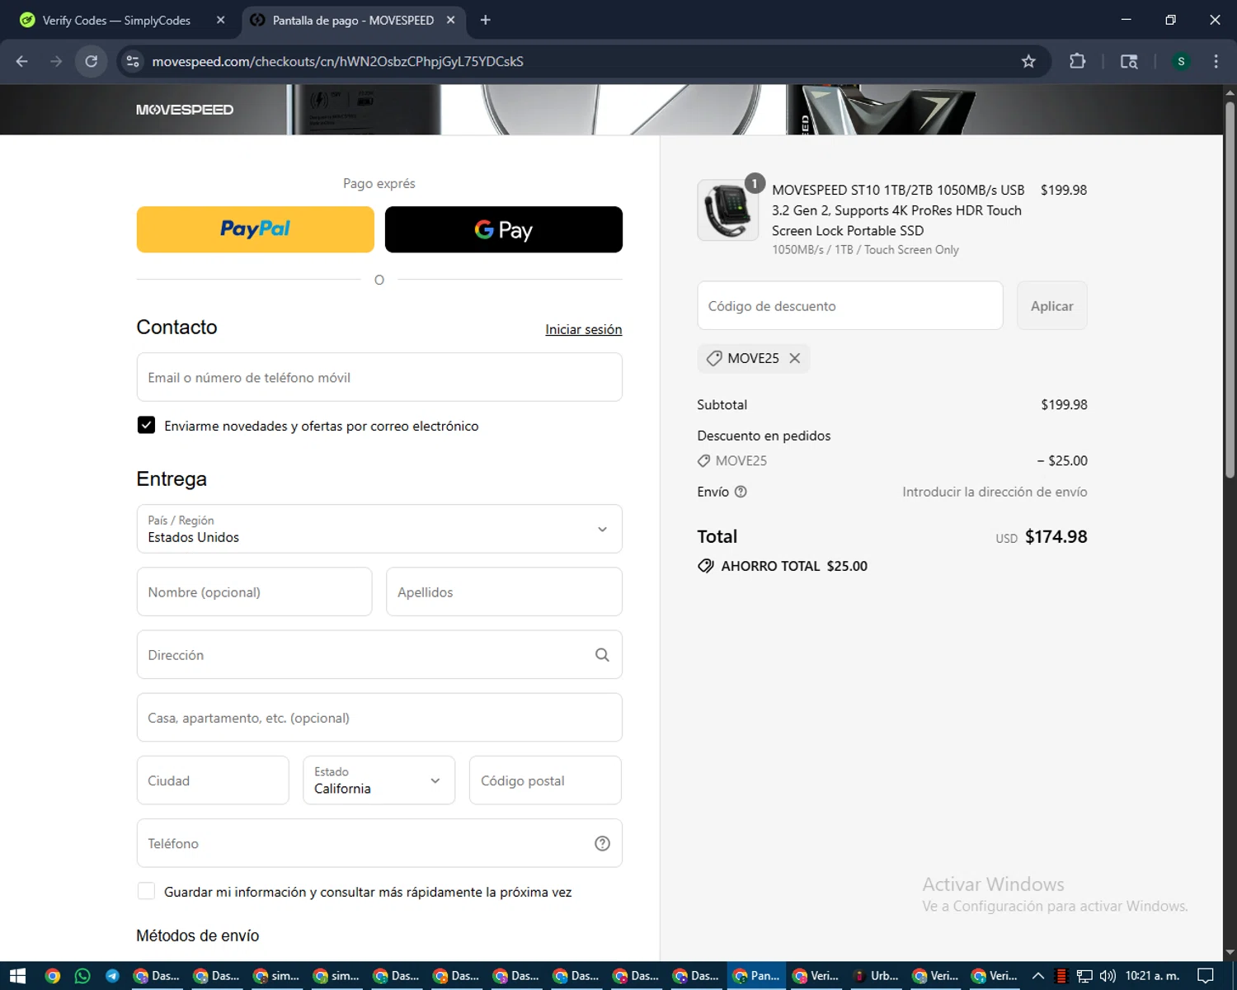Click the address bar URL
The height and width of the screenshot is (990, 1237).
[337, 62]
